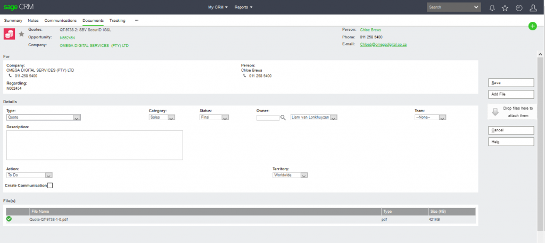Click inside the Description text area
This screenshot has height=243, width=545.
coord(94,145)
